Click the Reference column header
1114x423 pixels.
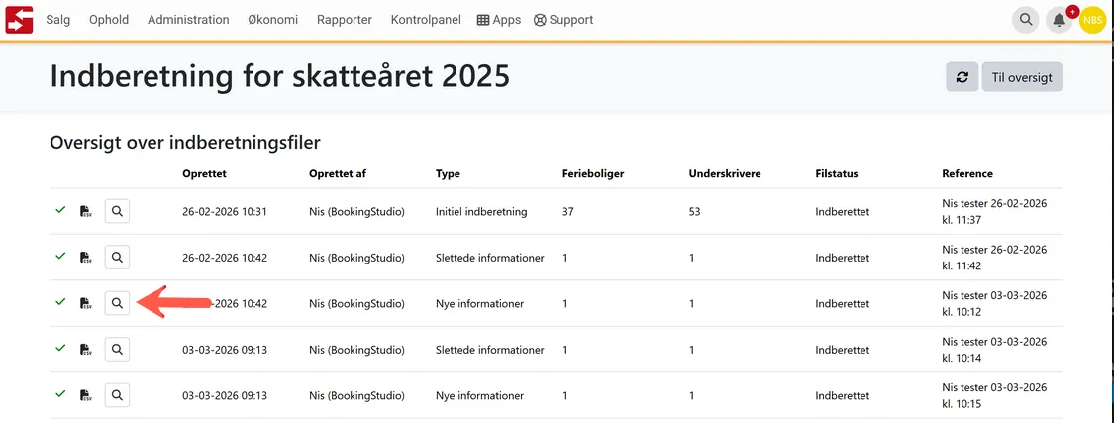pos(967,173)
